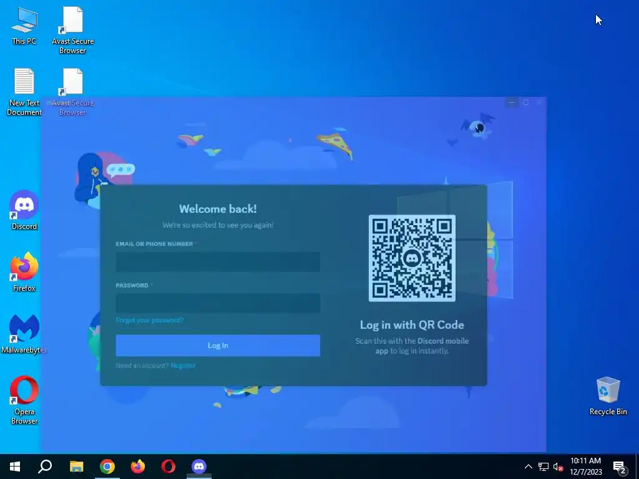Click the Log In button

[x=218, y=346]
